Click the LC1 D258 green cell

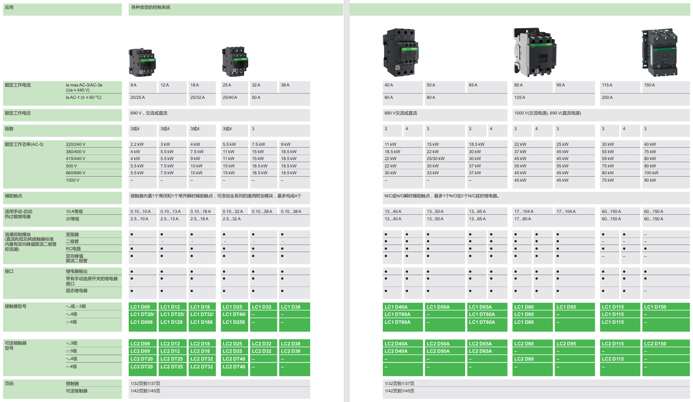234,322
